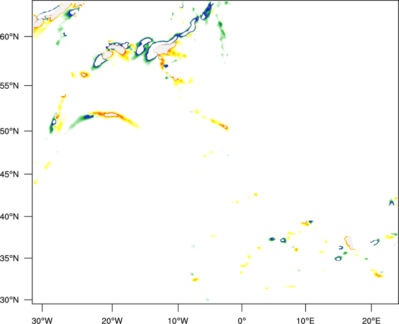
Task: Click the 20°W longitude label
Action: pos(112,321)
